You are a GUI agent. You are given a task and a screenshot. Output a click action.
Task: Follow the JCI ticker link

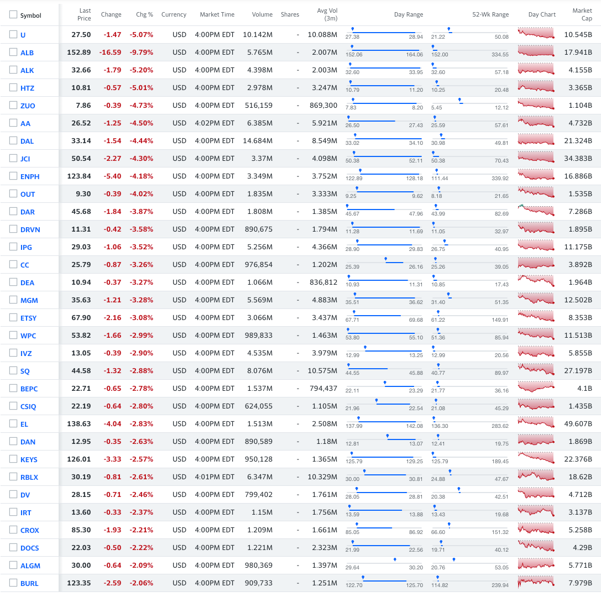[x=25, y=159]
